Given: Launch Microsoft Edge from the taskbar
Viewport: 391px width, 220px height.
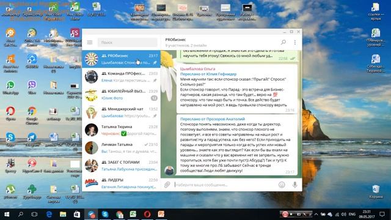Looking at the screenshot, I should (49, 215).
